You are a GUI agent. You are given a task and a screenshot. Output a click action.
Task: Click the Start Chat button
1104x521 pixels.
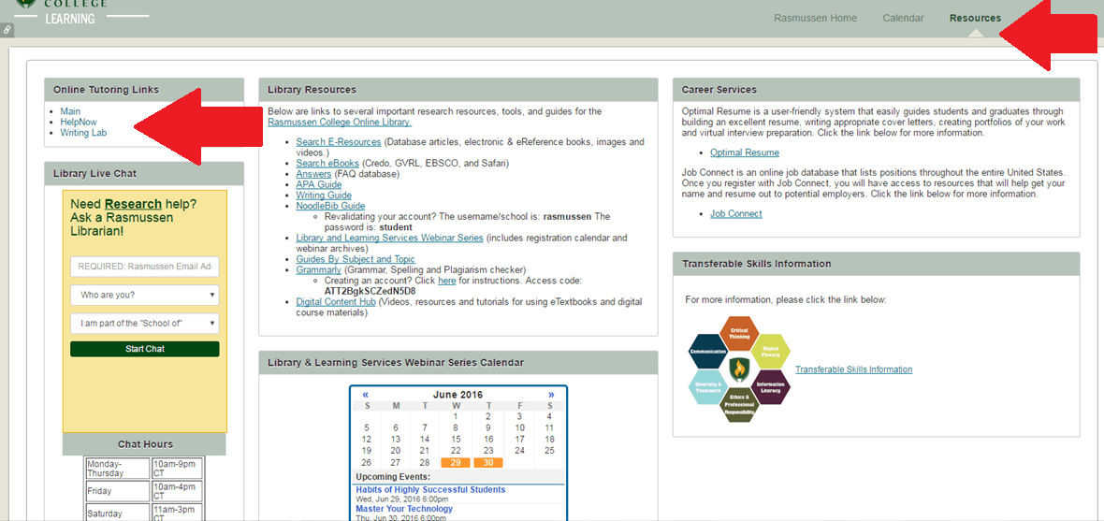[144, 349]
